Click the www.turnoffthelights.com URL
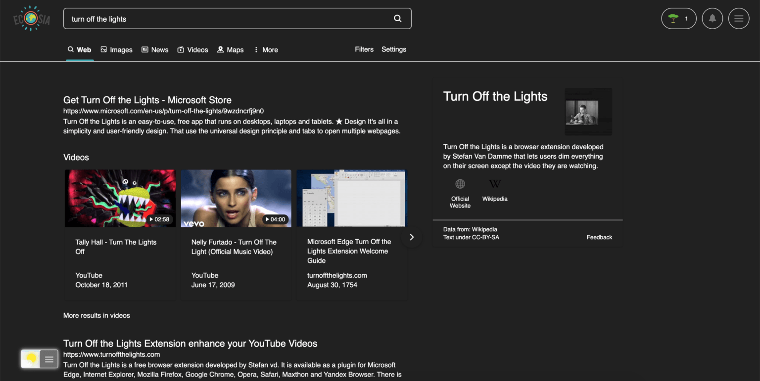Viewport: 760px width, 381px height. tap(112, 354)
